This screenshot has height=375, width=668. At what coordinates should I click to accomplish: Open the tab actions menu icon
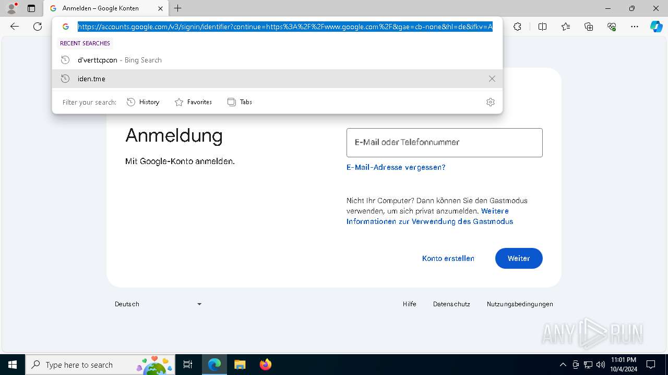[x=31, y=8]
